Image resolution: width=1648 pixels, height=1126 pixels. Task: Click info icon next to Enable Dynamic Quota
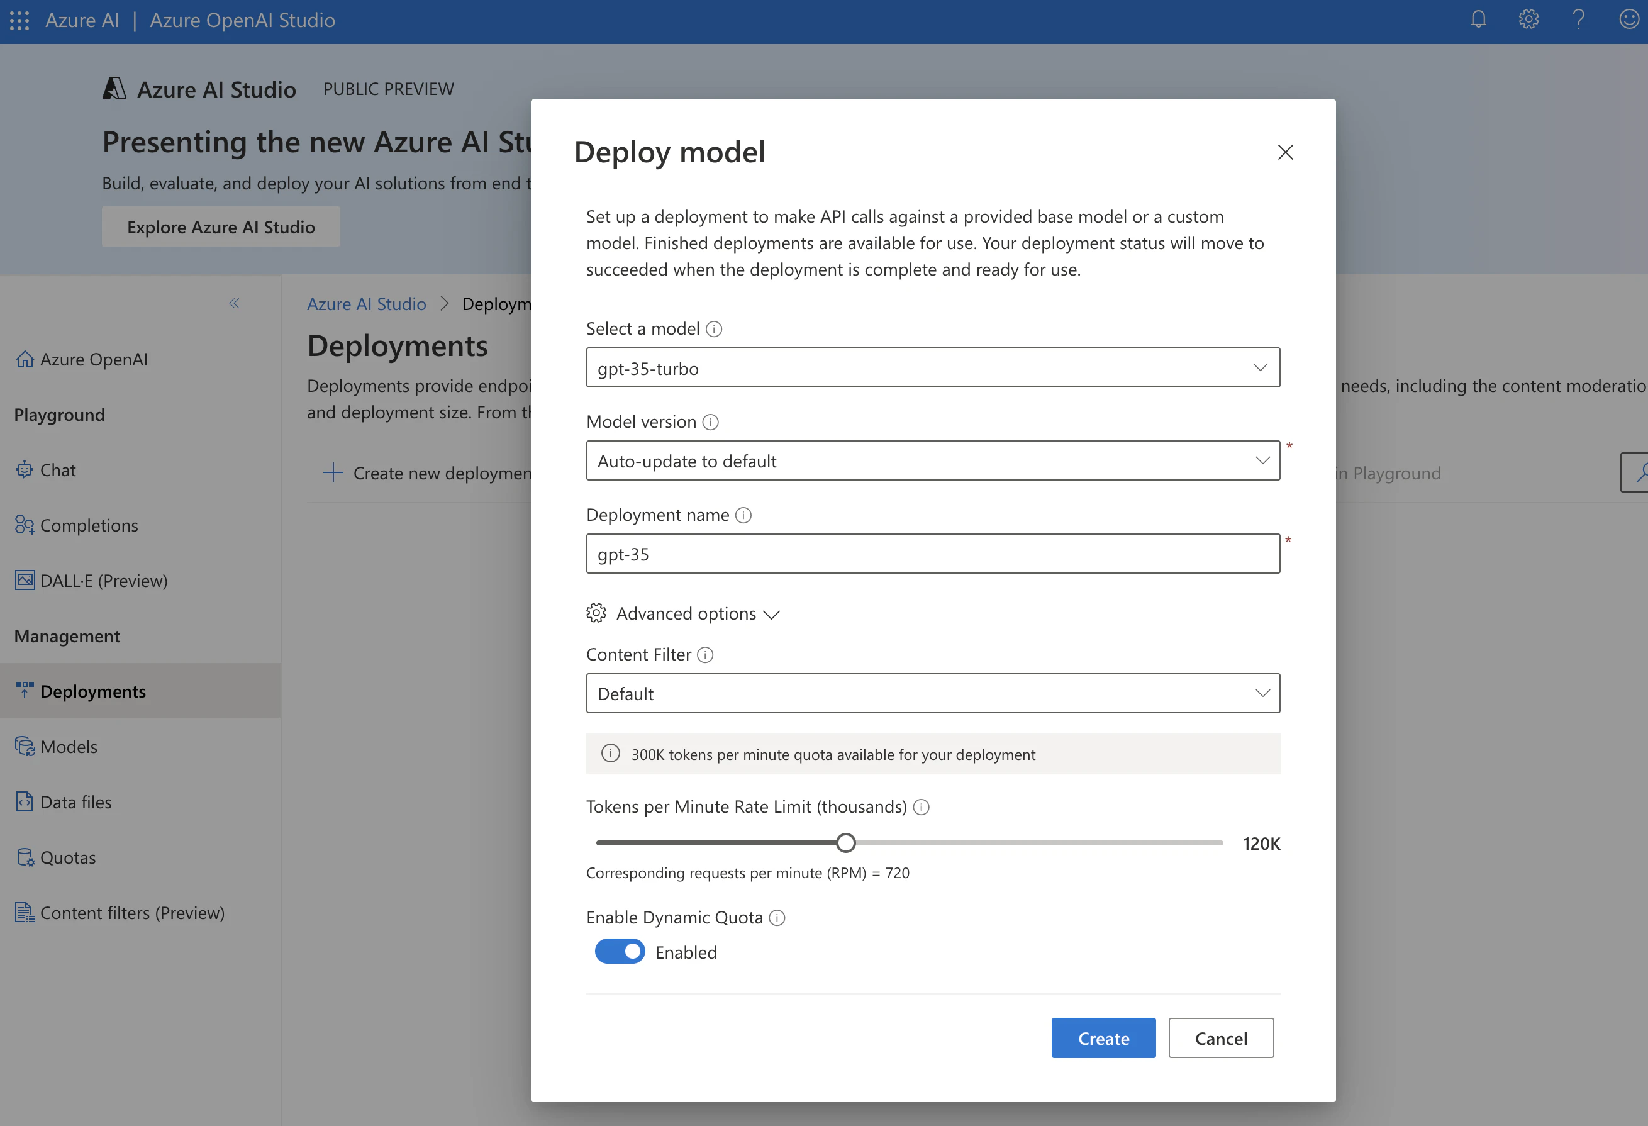pyautogui.click(x=777, y=918)
